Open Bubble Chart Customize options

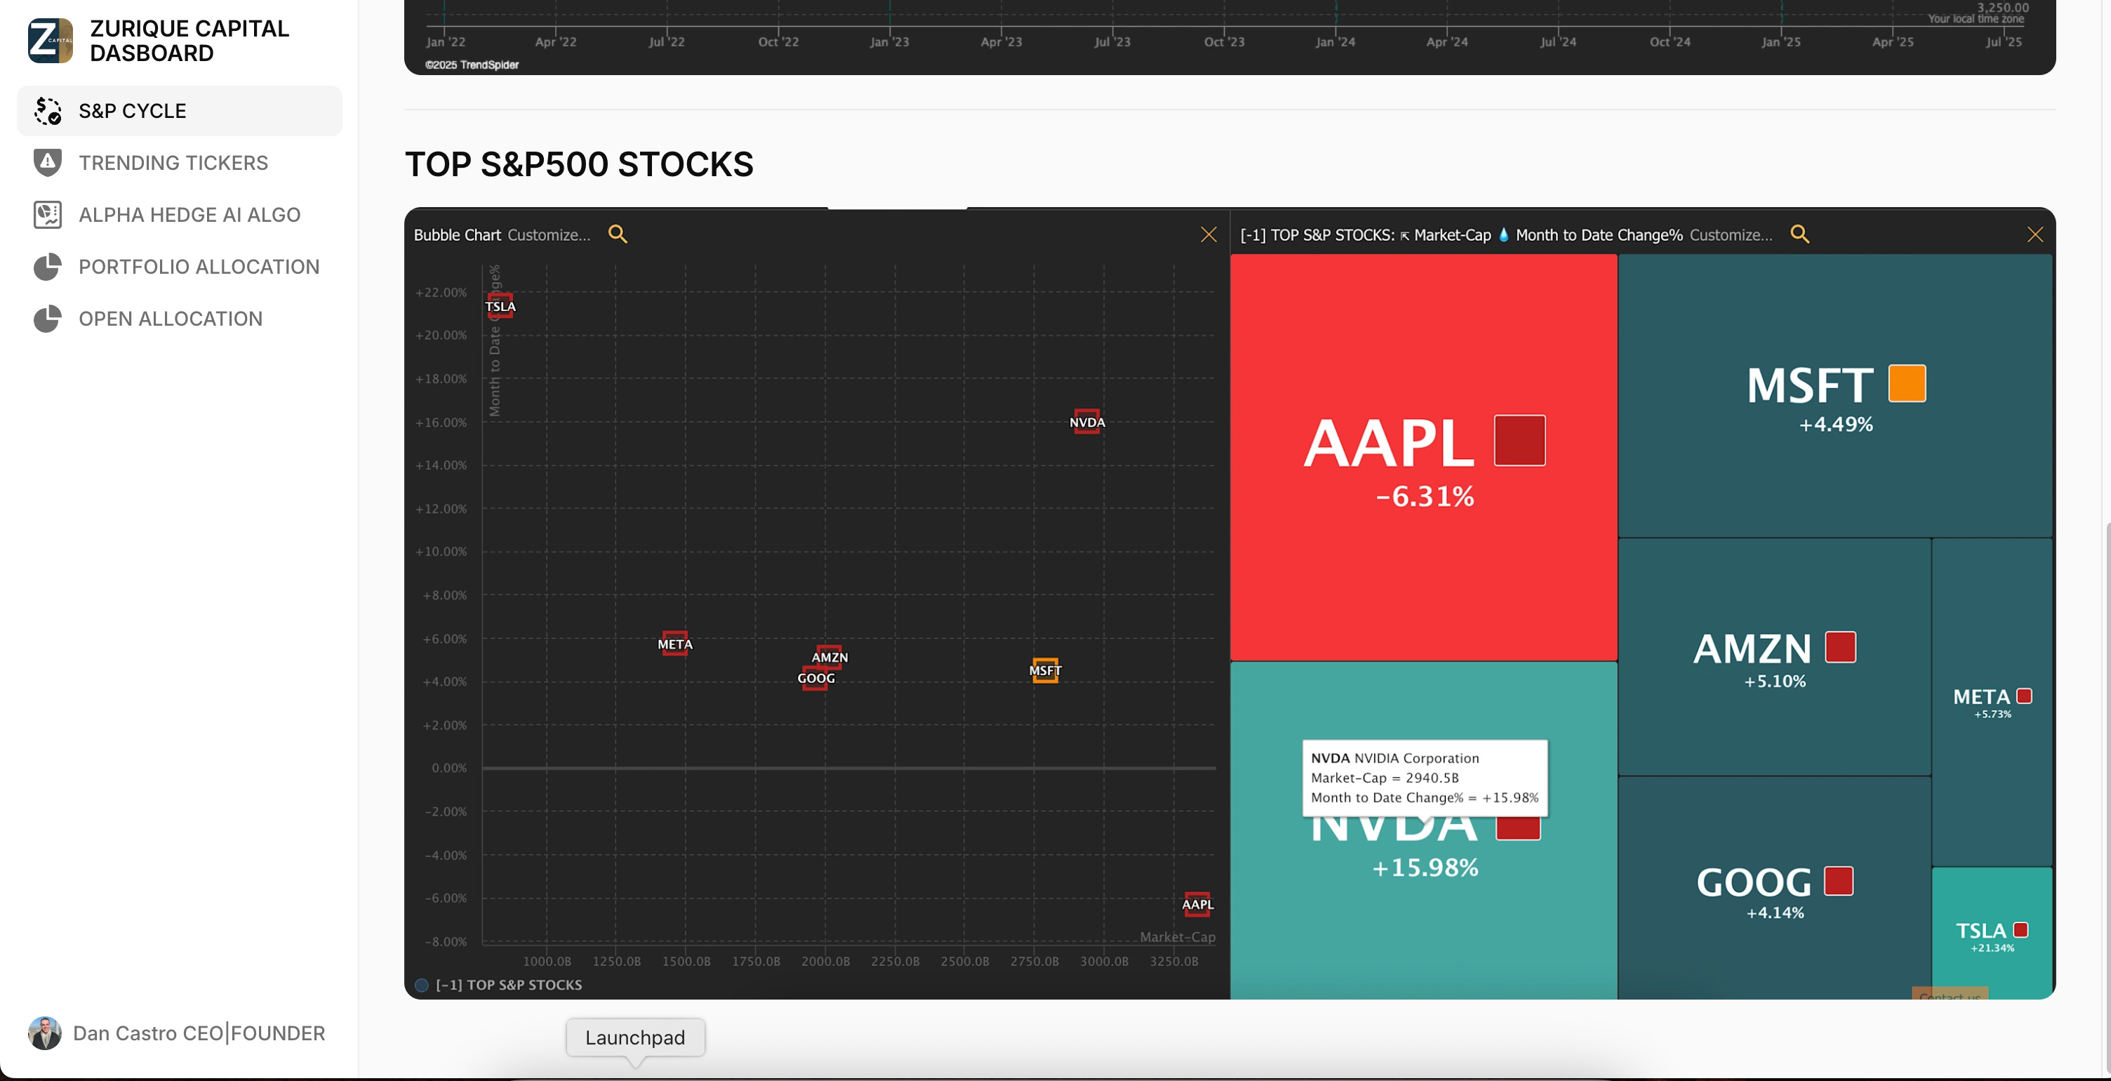pos(548,235)
